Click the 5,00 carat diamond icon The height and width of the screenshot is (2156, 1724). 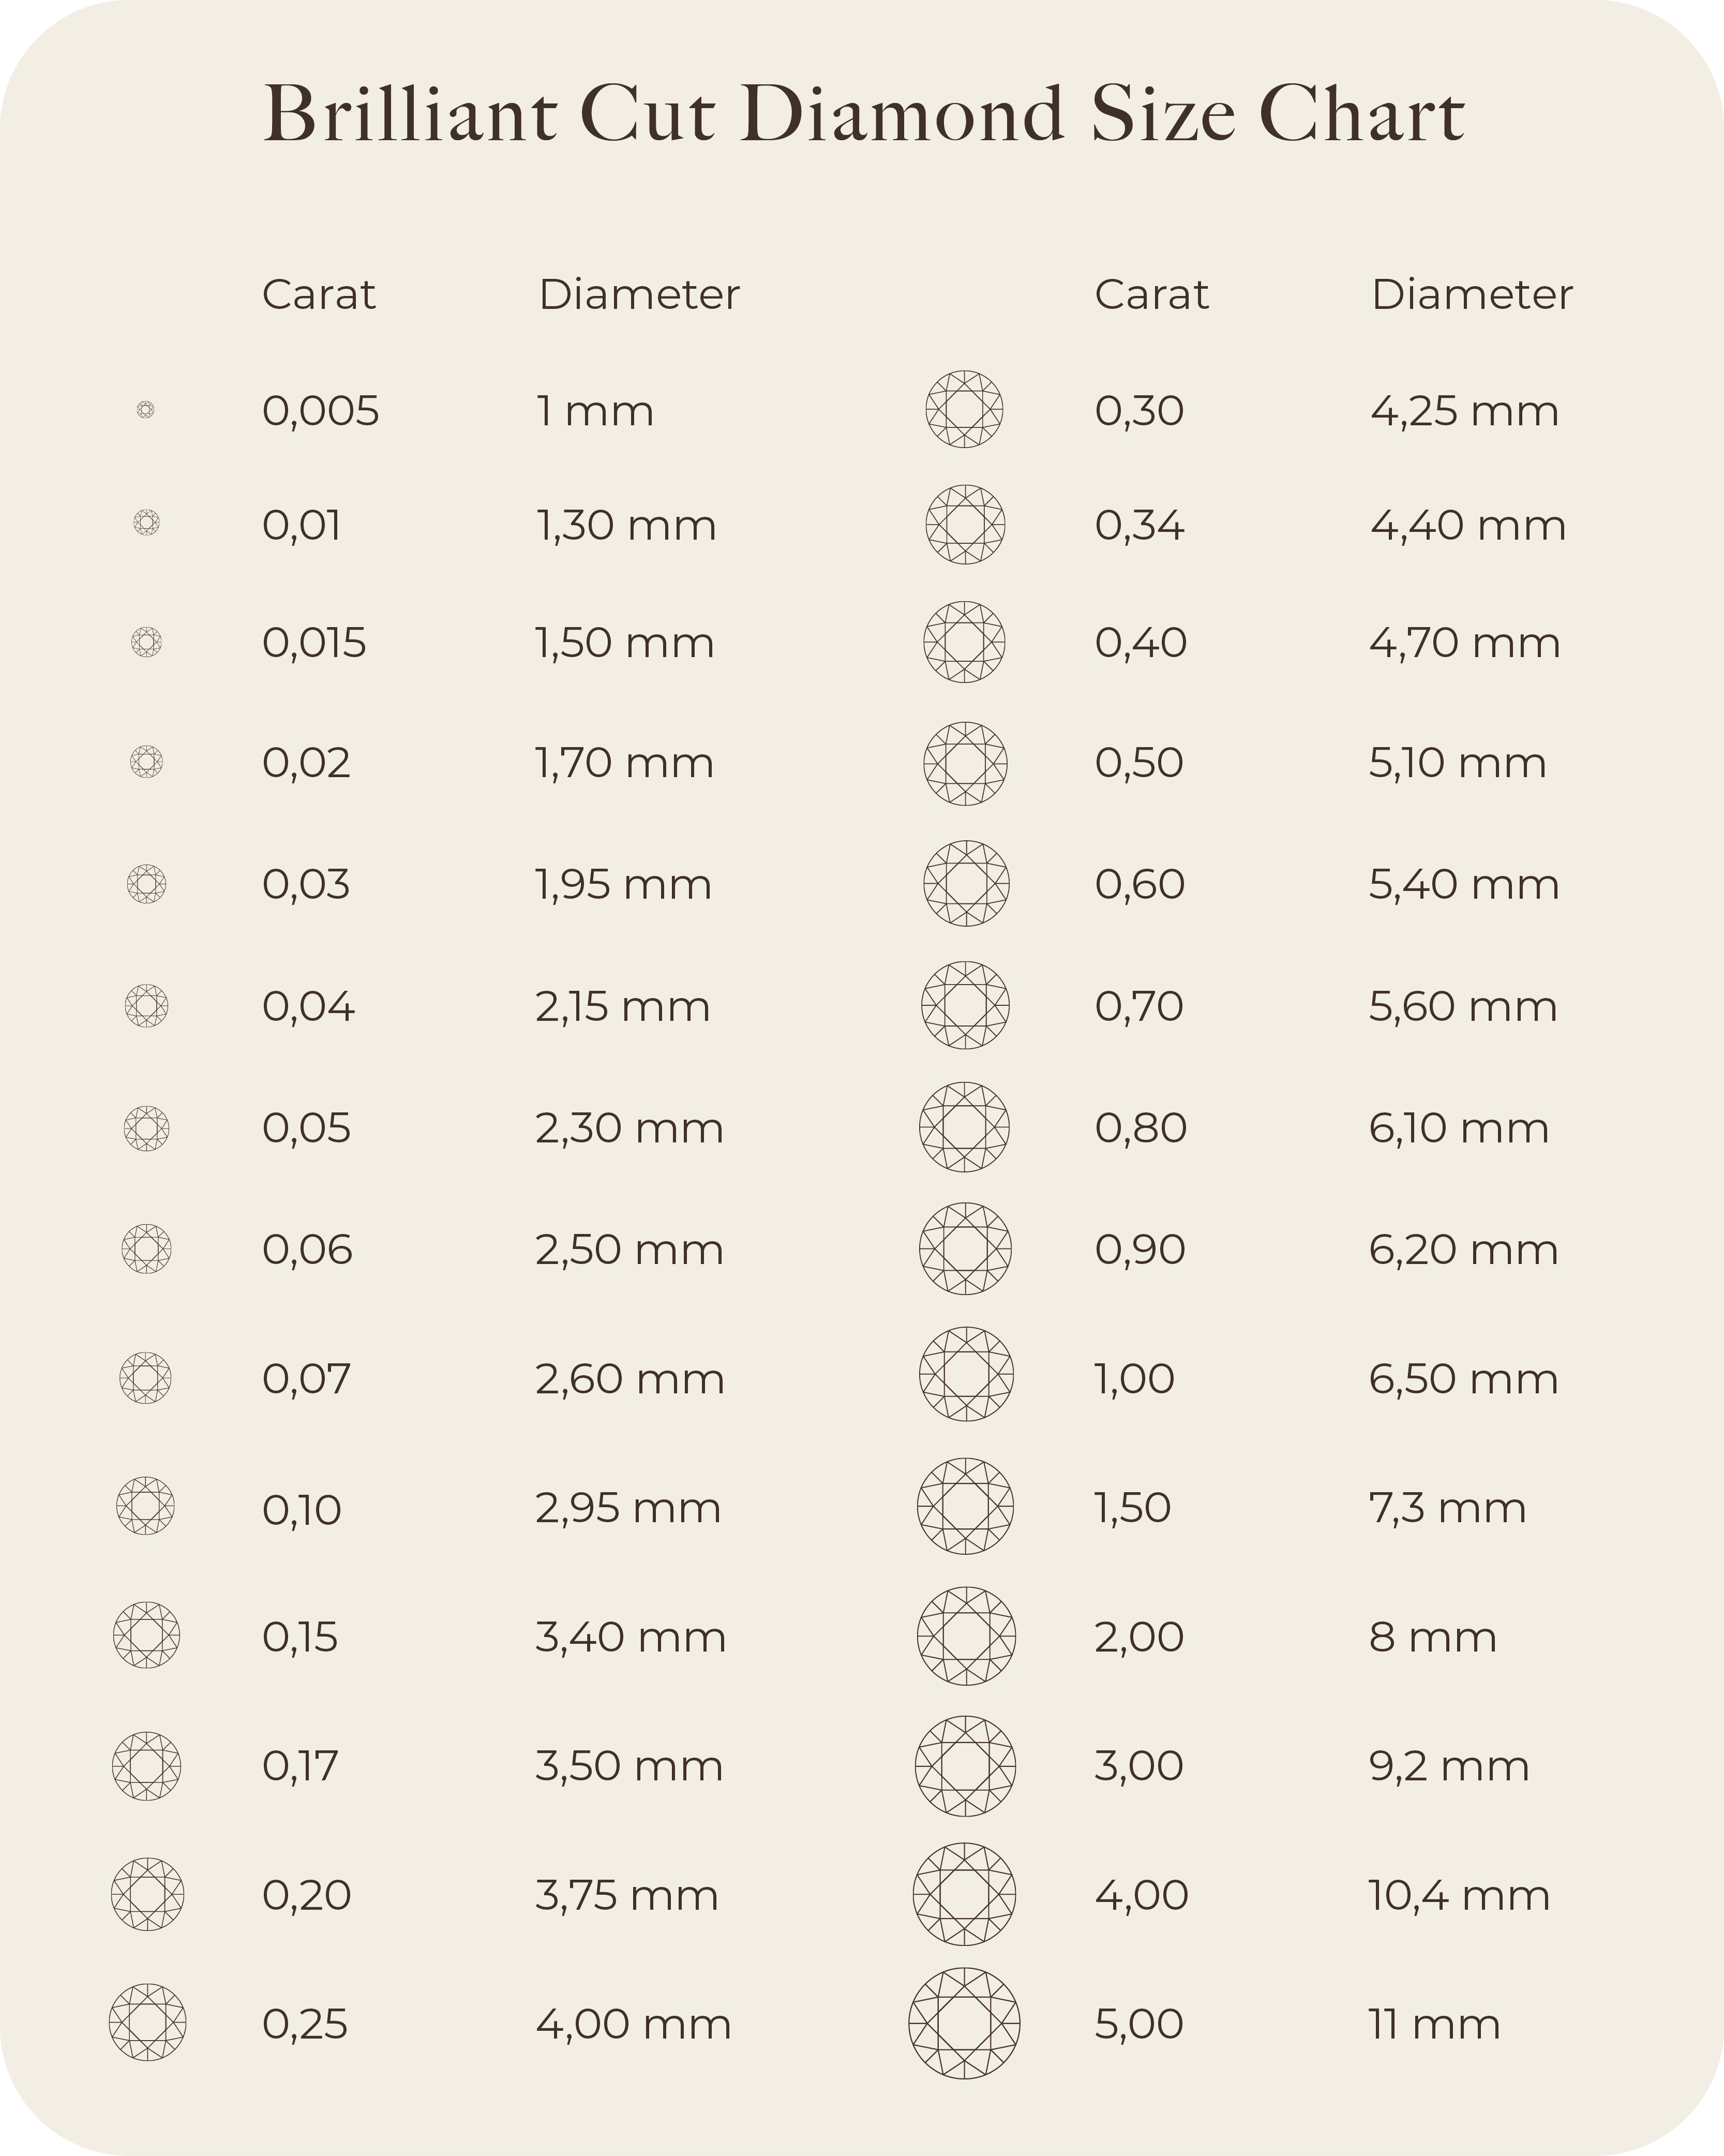[x=964, y=2024]
